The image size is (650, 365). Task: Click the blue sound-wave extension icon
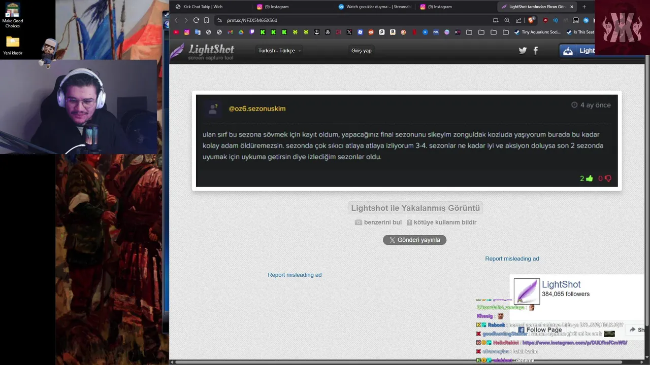[555, 20]
